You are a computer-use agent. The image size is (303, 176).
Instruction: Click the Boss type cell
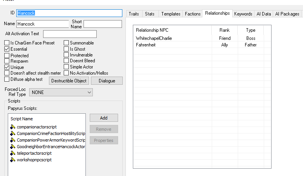pyautogui.click(x=251, y=38)
